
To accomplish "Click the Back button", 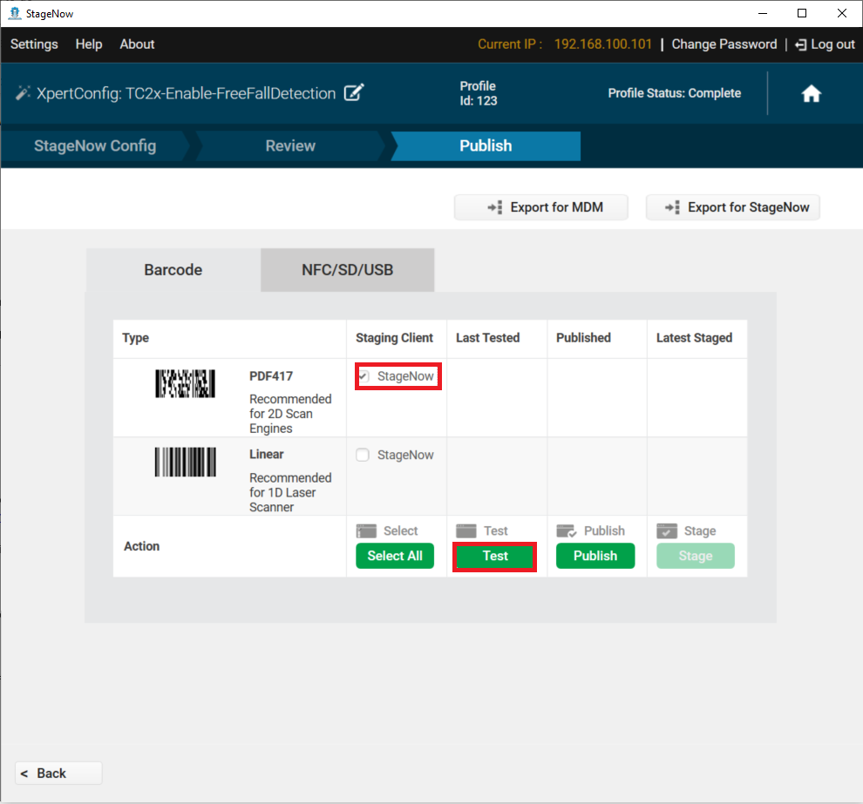I will (58, 774).
